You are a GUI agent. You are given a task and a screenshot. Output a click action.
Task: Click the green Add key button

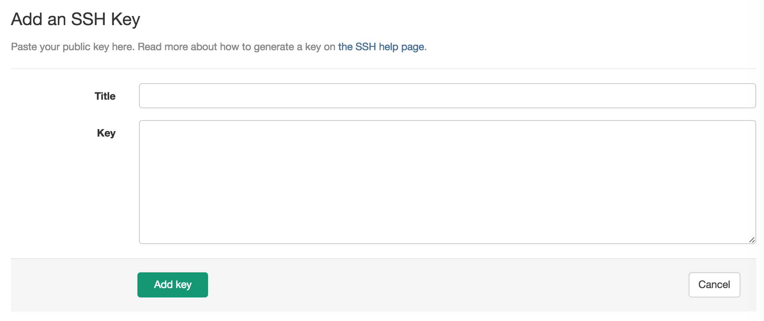pos(173,285)
